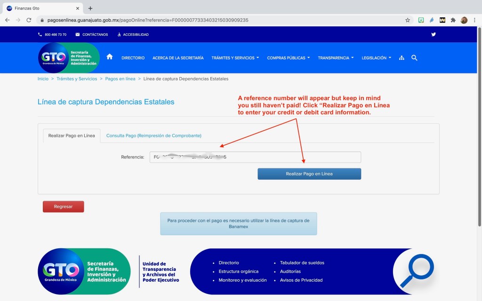482x301 pixels.
Task: Bookmark page with the star icon
Action: click(408, 20)
